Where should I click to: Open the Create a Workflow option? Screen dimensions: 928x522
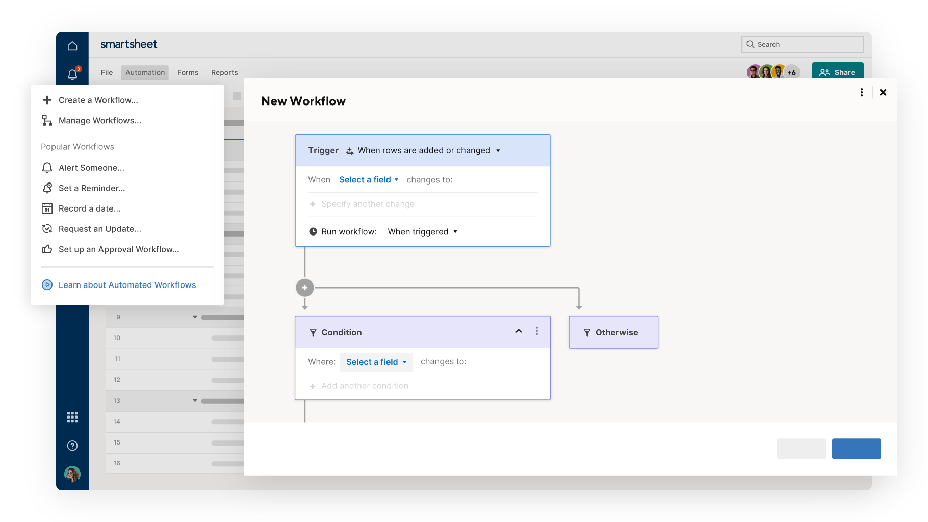pos(98,100)
